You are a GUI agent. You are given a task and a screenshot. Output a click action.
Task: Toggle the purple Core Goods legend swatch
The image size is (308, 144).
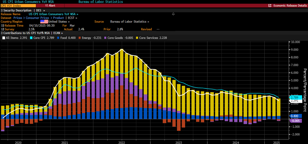point(105,38)
